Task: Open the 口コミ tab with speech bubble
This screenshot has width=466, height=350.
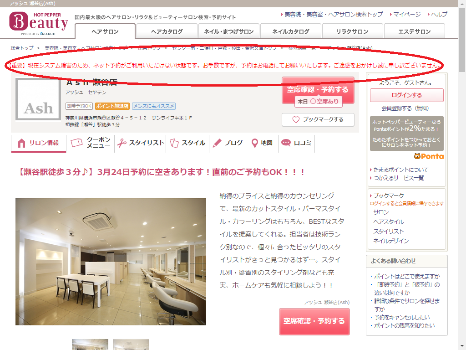Action: click(x=296, y=143)
